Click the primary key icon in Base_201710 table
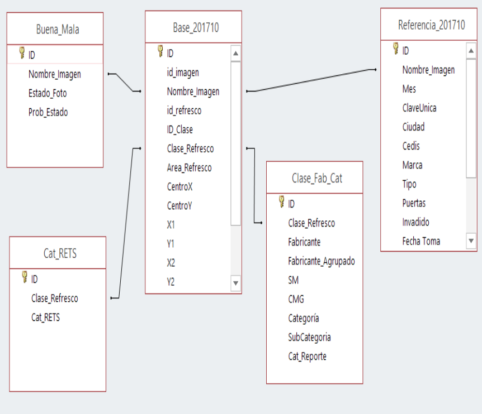Image resolution: width=482 pixels, height=414 pixels. tap(160, 51)
